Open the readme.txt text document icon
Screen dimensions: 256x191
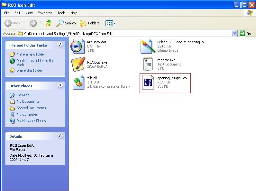148,64
